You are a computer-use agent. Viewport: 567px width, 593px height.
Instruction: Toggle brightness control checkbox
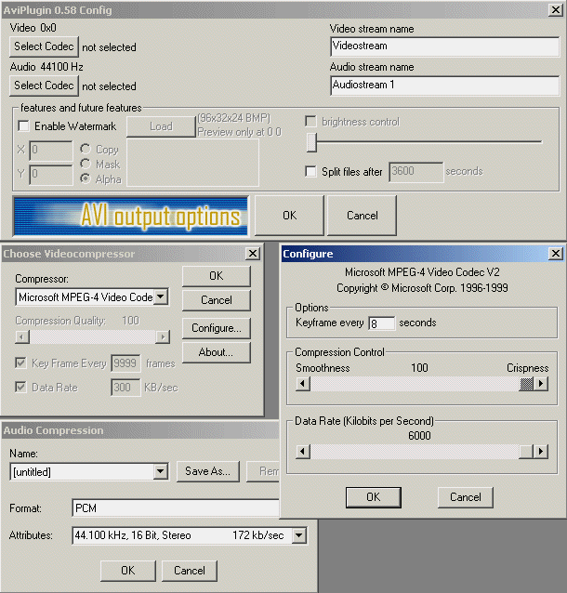click(311, 122)
